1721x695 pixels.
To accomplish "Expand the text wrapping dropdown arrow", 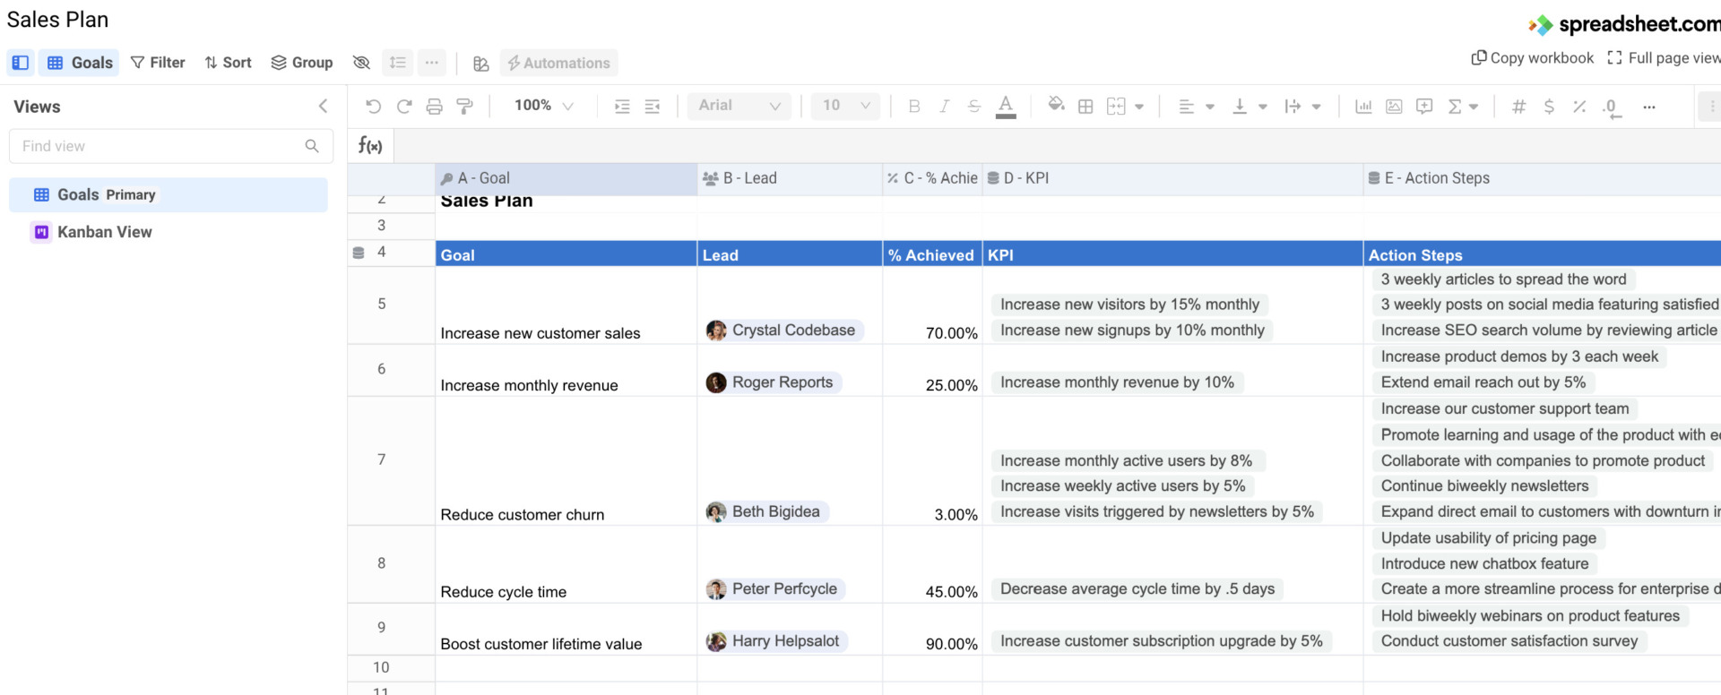I will [x=1317, y=107].
